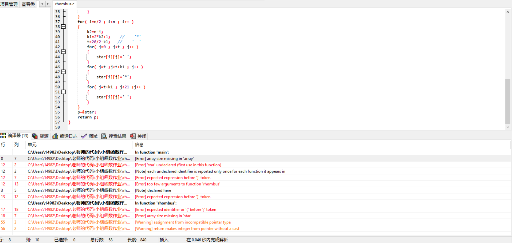Click the editor scrollbar up arrow

tap(508, 12)
